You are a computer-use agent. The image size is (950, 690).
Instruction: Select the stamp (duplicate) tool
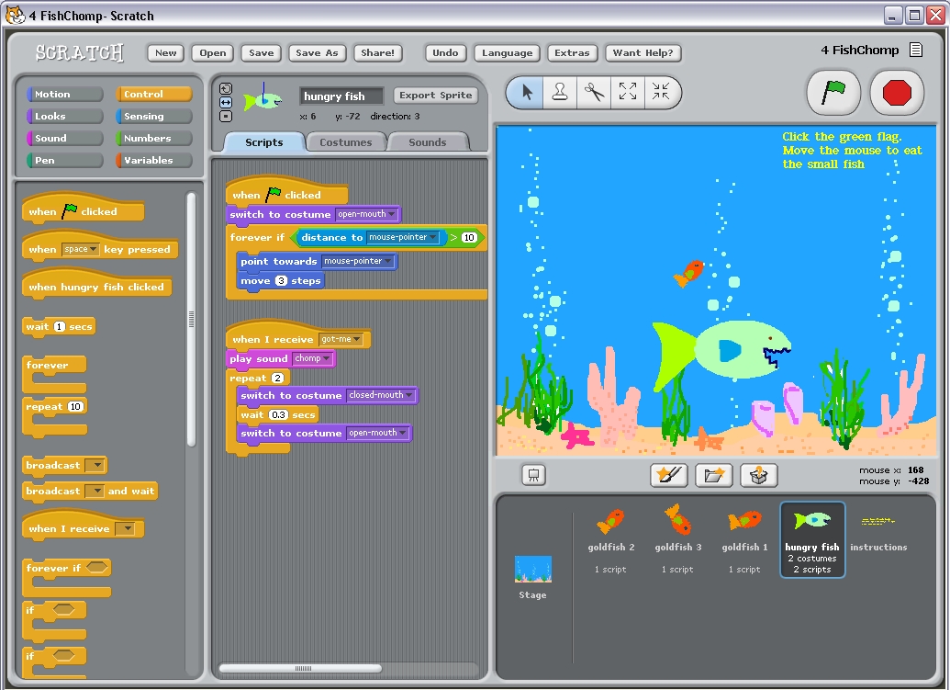point(560,94)
